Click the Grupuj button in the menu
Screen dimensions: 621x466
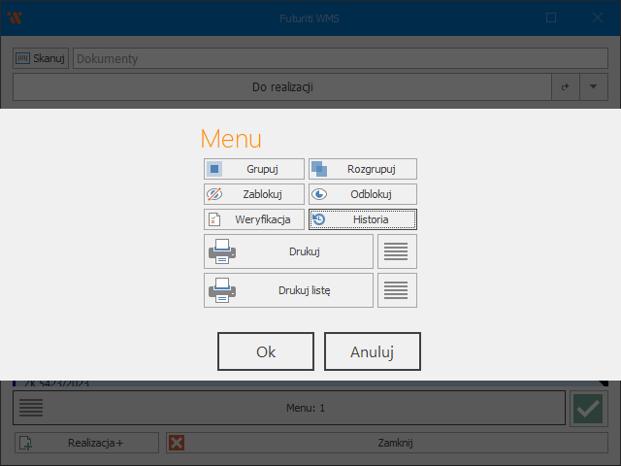point(253,169)
